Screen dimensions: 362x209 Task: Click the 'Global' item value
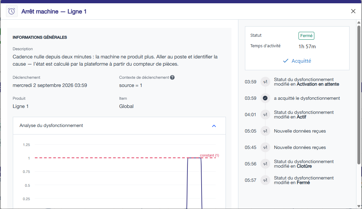(126, 106)
